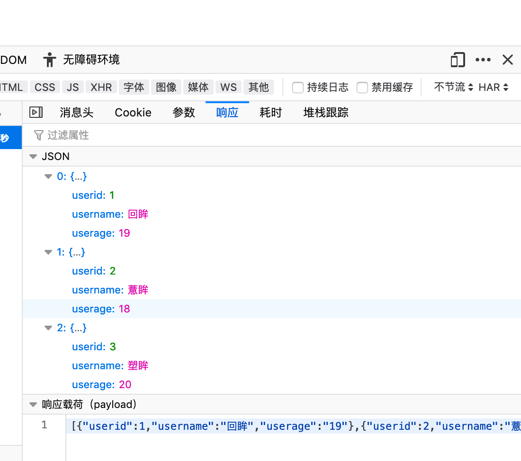The image size is (521, 461).
Task: Enable the 持续日志 checkbox
Action: pyautogui.click(x=298, y=88)
